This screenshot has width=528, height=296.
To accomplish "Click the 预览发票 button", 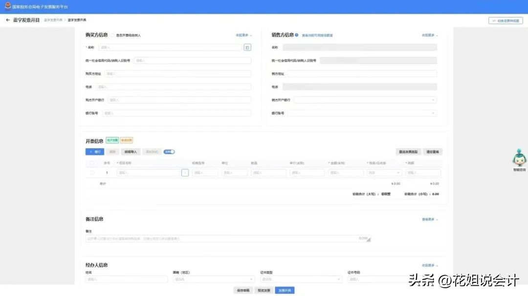I will [264, 290].
